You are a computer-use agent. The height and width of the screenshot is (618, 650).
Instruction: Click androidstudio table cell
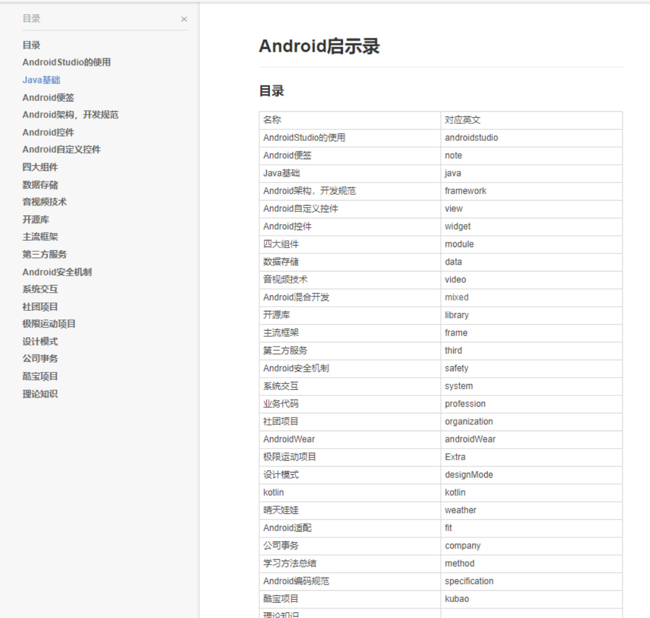pyautogui.click(x=532, y=138)
